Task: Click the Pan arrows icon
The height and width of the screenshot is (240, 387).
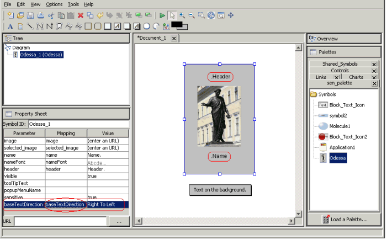Action: [231, 15]
